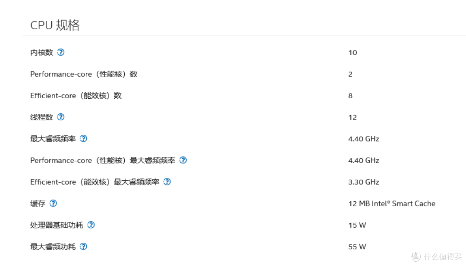Click the help icon beside 处理器基础功耗
This screenshot has width=466, height=266.
91,225
